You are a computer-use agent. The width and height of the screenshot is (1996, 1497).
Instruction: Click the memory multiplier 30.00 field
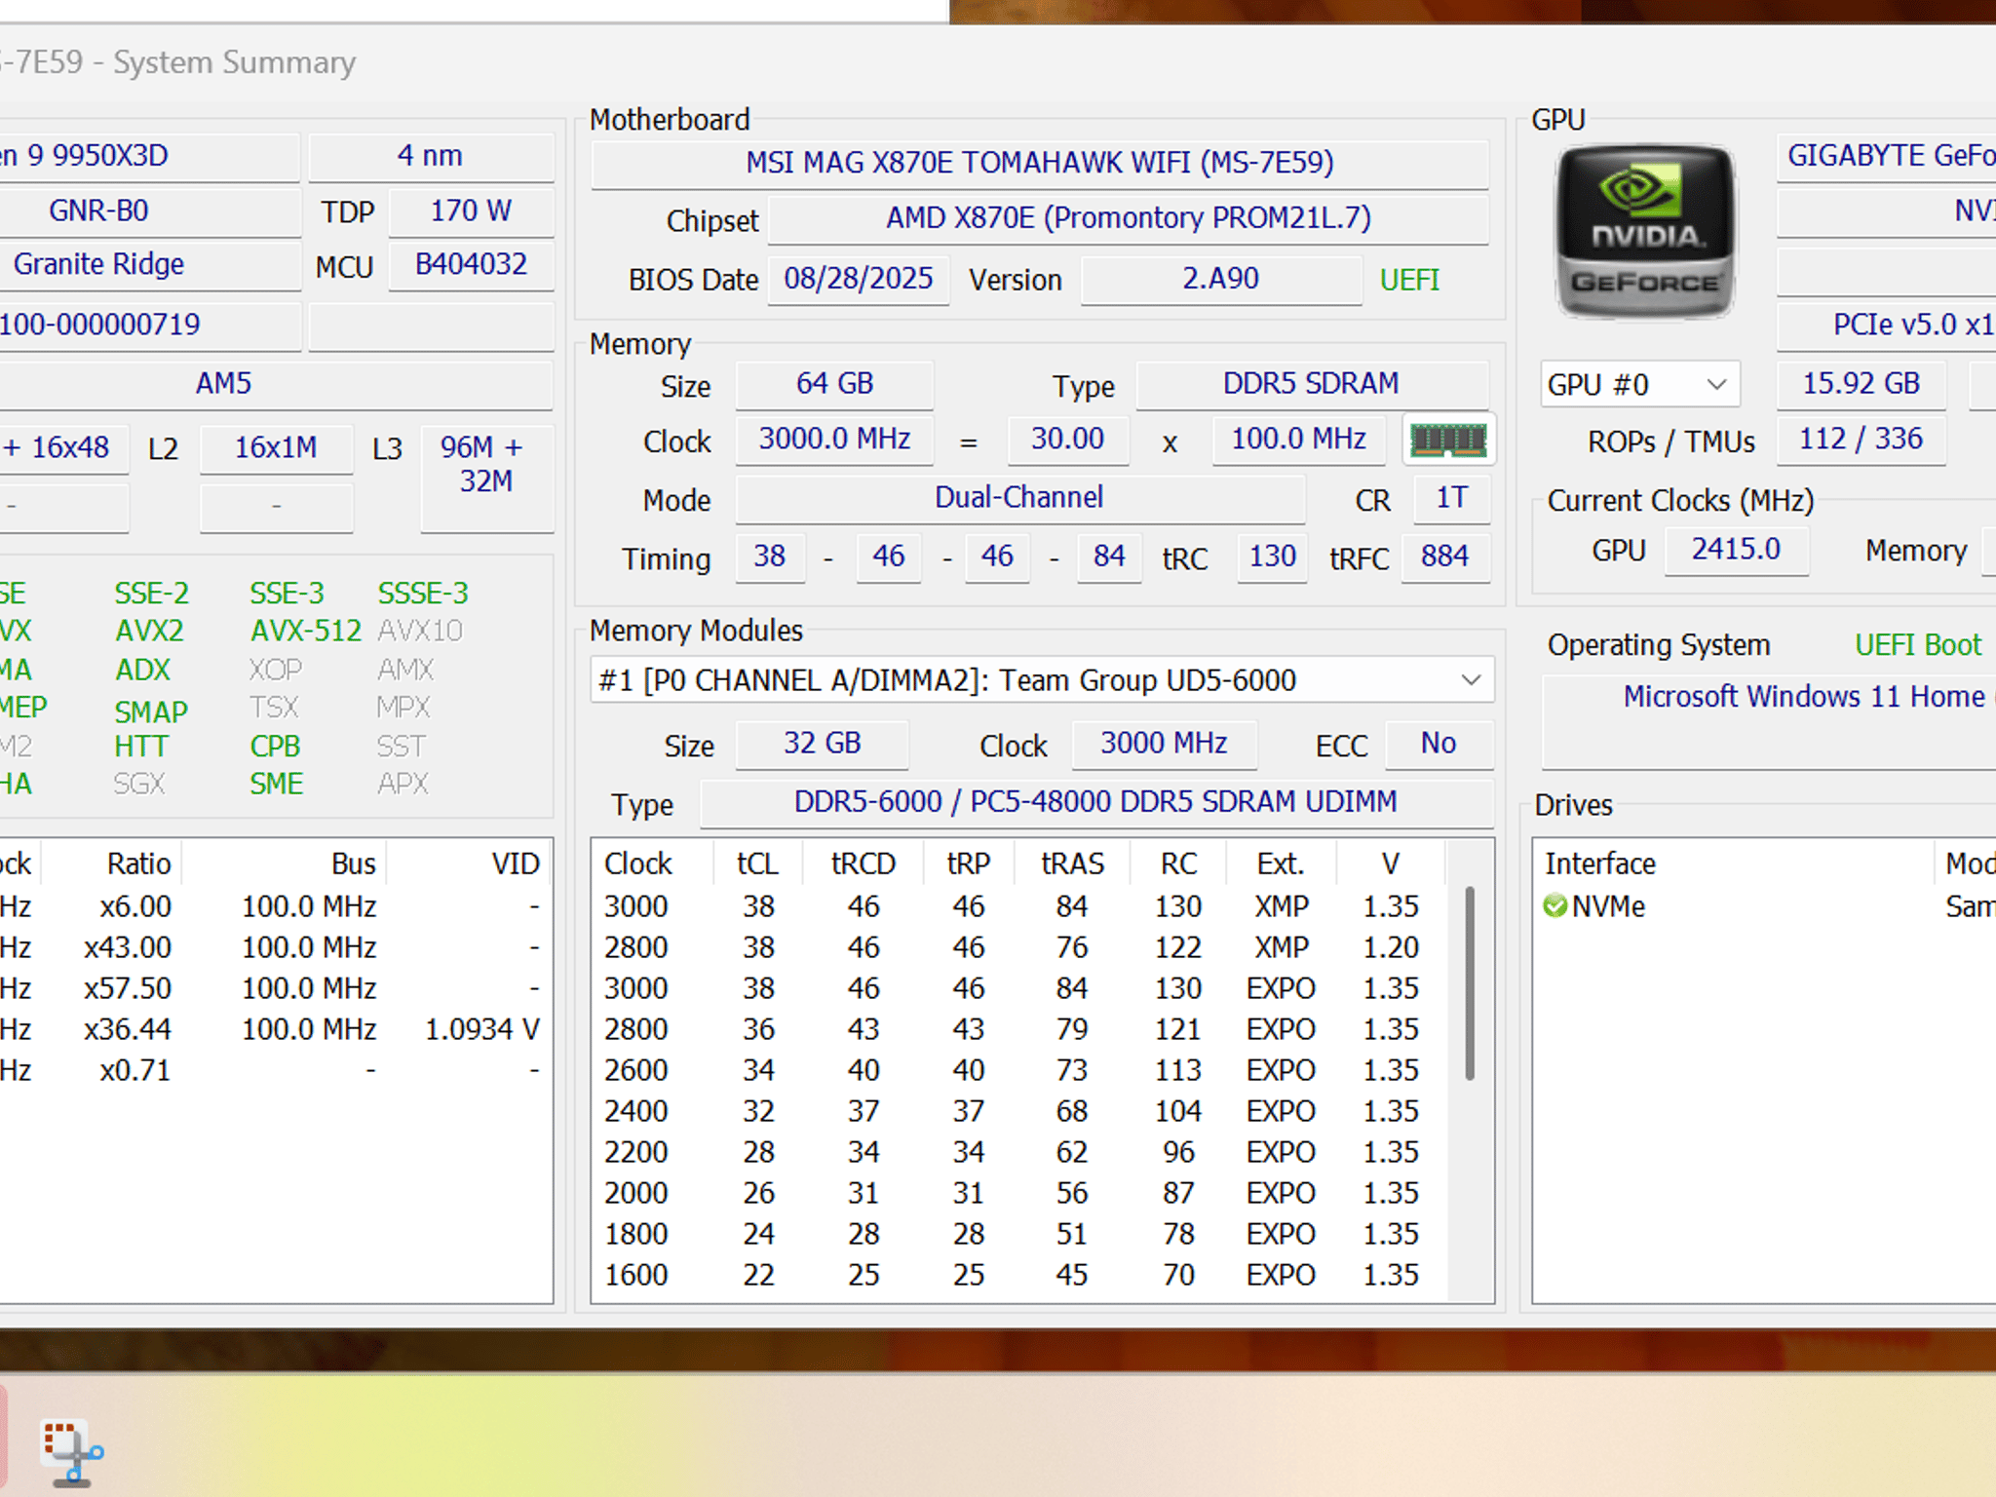(x=1068, y=440)
